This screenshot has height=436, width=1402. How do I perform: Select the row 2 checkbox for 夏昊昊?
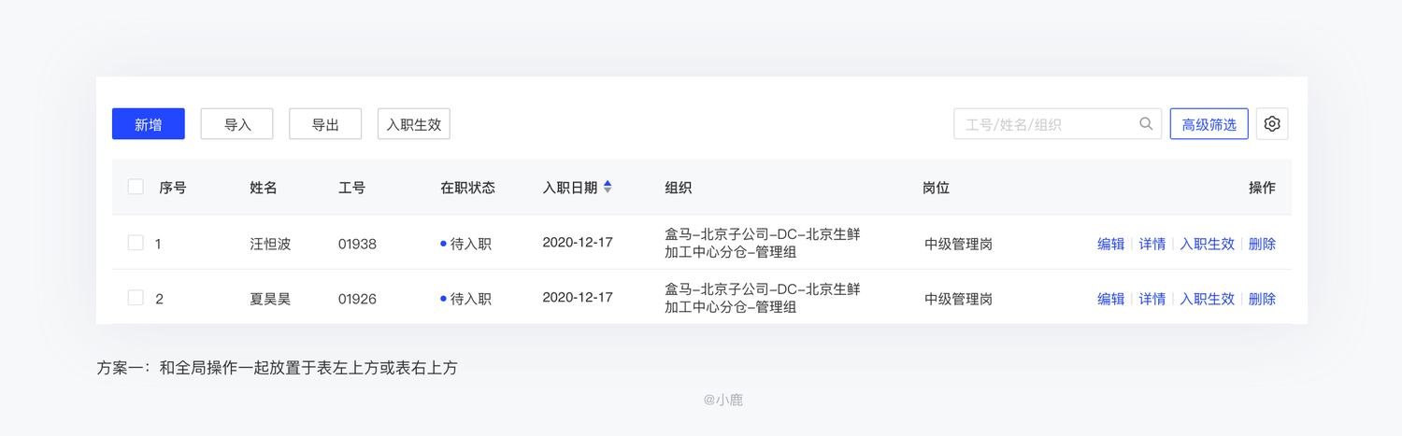136,298
